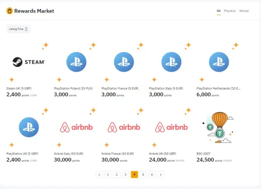Click PlayStation France's 3,000 points price
Screen dimensions: 261x189
(x=113, y=94)
